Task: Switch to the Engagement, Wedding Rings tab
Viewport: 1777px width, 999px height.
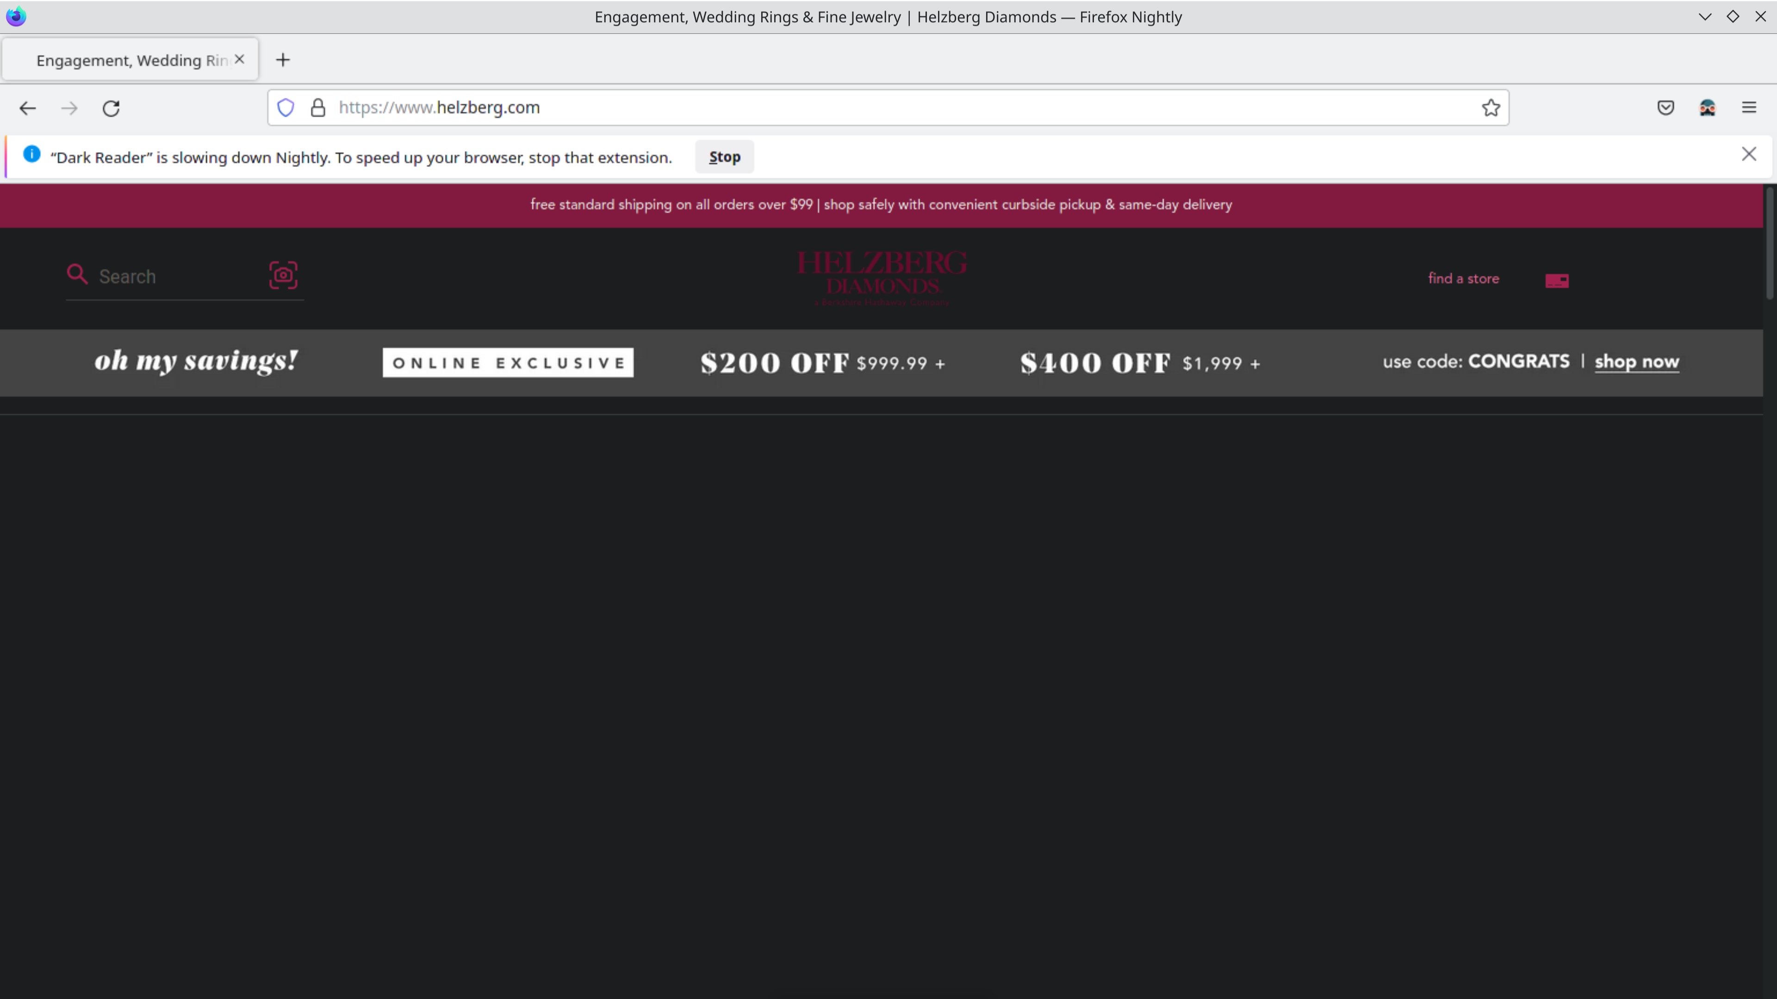Action: tap(124, 60)
